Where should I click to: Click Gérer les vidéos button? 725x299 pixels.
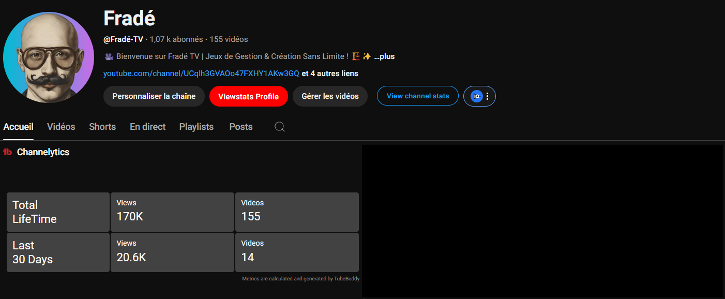coord(330,96)
